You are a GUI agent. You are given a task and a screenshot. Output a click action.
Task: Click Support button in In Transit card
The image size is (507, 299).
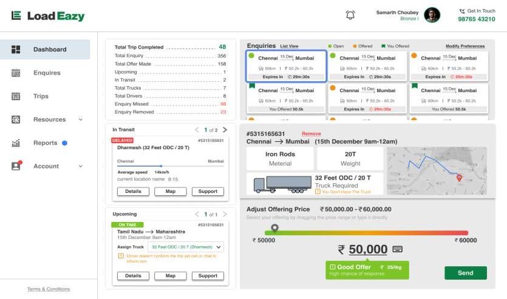[x=208, y=192]
